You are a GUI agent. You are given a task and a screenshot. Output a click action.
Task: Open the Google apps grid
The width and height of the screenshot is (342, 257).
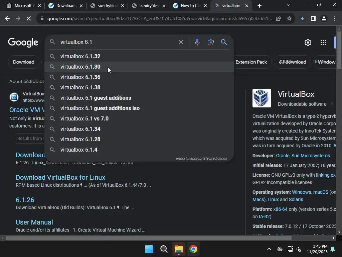[x=323, y=42]
